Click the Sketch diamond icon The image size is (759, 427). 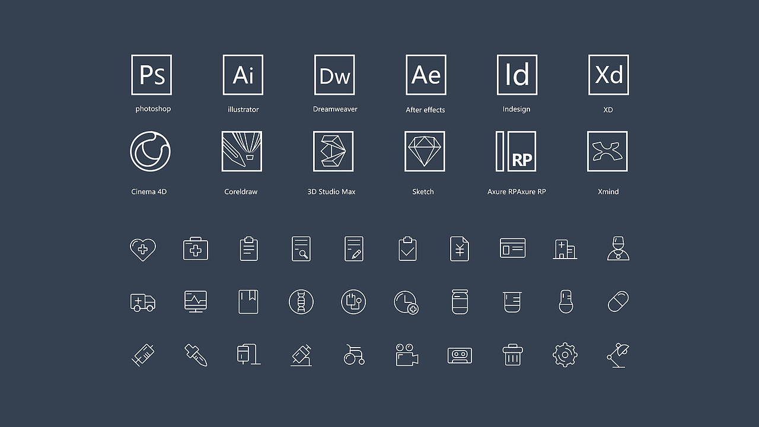click(x=425, y=151)
